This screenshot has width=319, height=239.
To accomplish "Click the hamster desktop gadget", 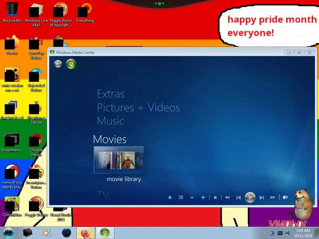I will point(303,204).
